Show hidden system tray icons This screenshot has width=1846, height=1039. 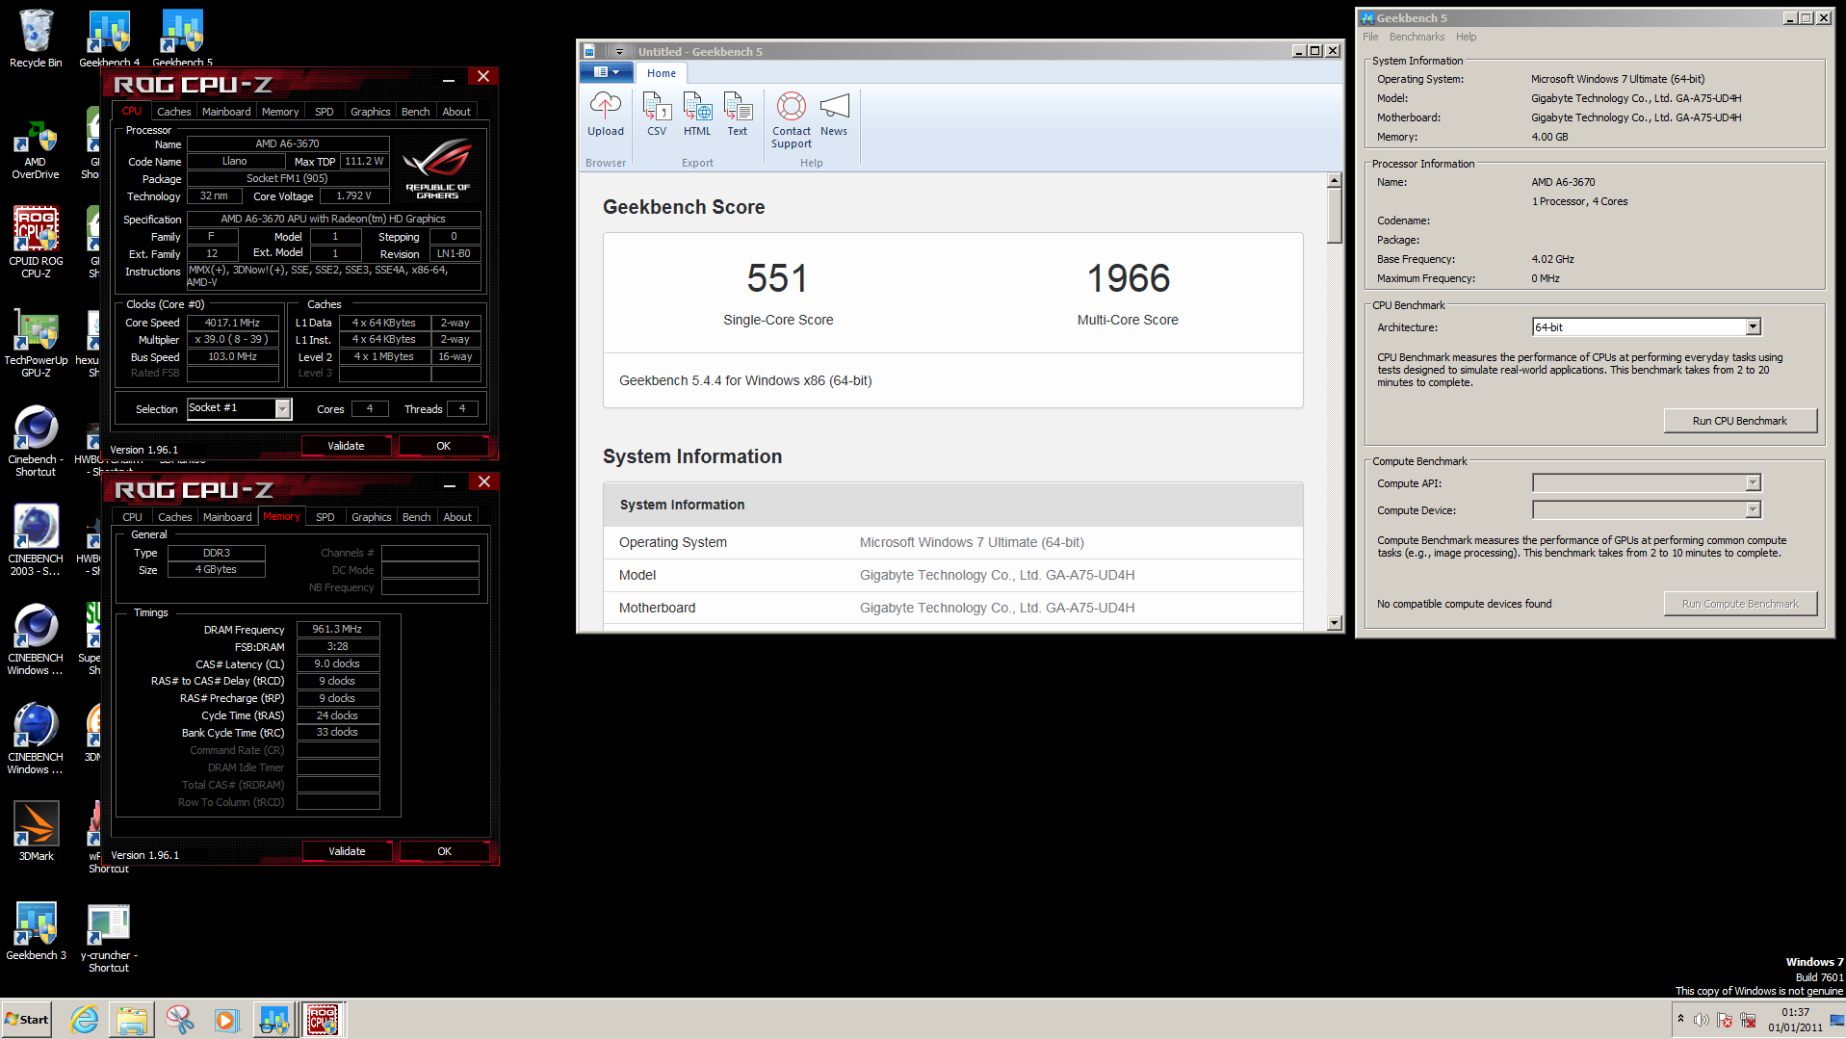tap(1680, 1019)
